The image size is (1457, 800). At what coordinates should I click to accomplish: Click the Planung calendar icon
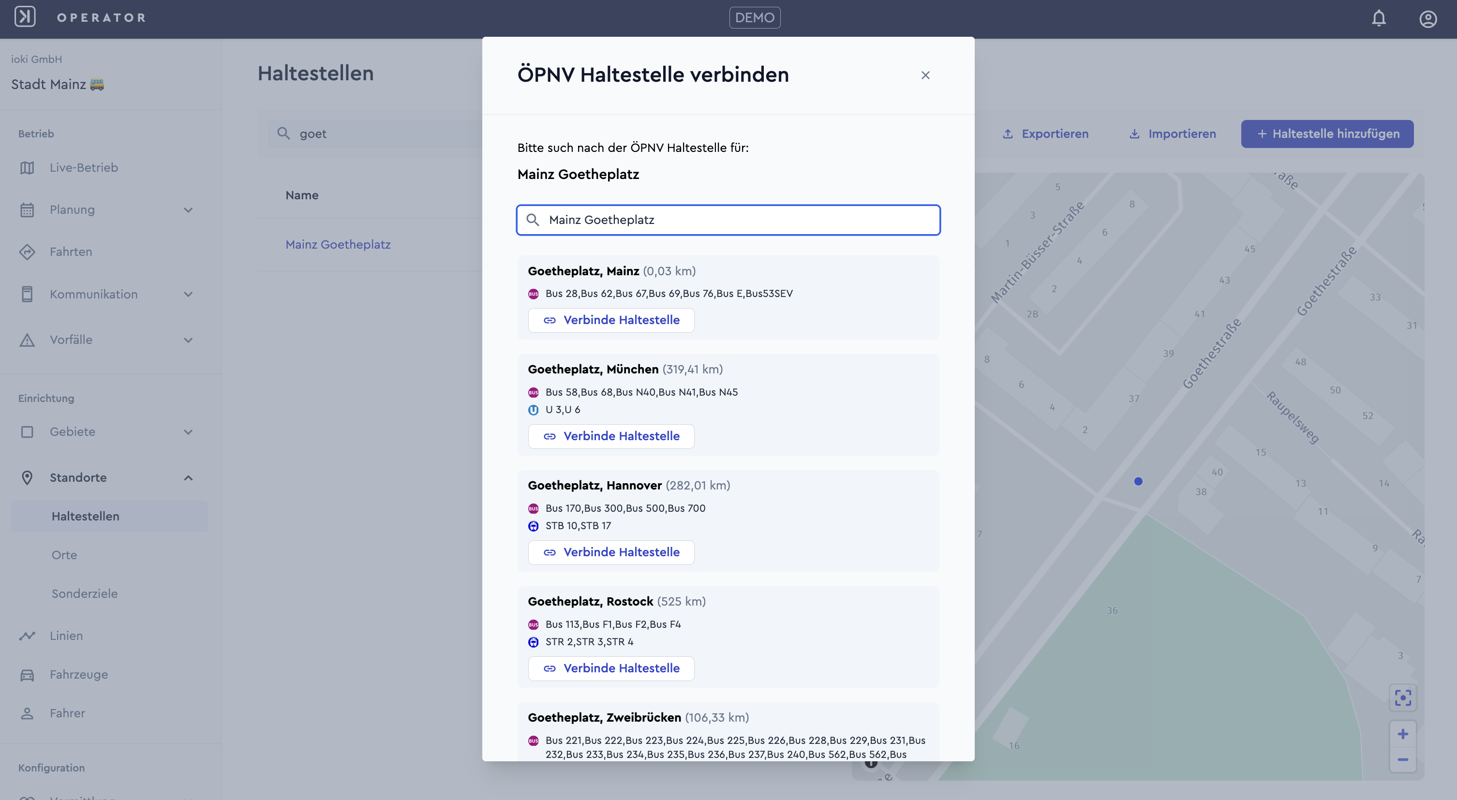(27, 210)
